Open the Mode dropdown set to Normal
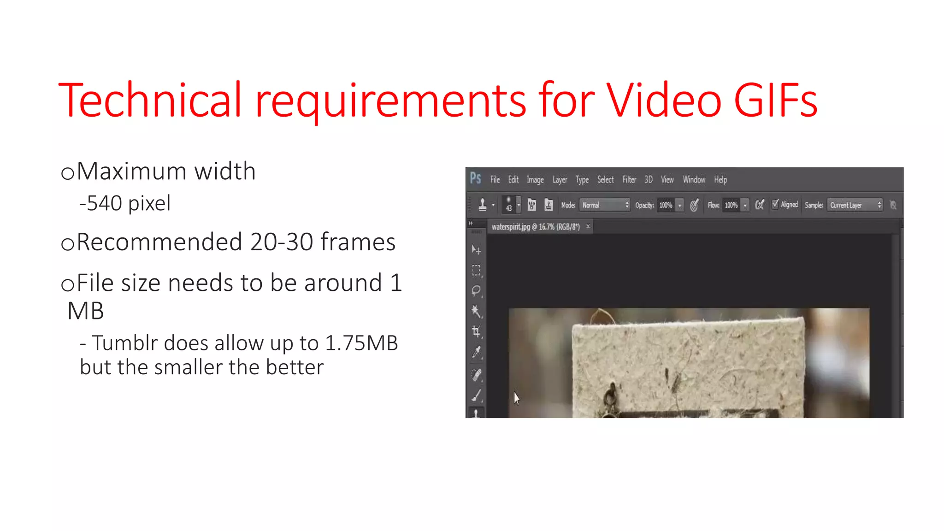 click(x=605, y=205)
